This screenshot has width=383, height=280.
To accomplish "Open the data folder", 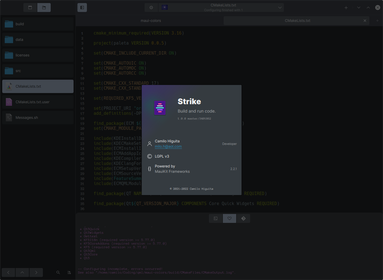I will (38, 40).
